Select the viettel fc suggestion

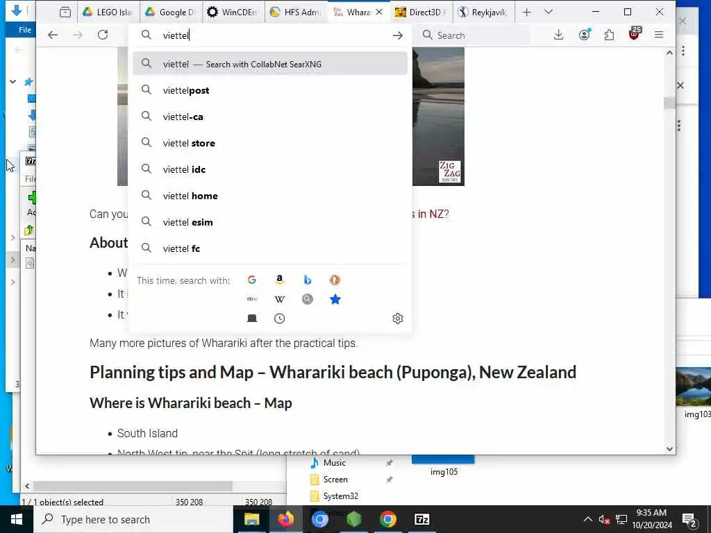click(x=270, y=248)
